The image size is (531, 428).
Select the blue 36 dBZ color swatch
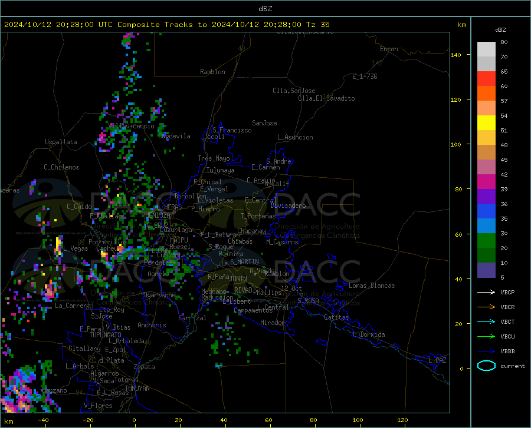(x=486, y=211)
